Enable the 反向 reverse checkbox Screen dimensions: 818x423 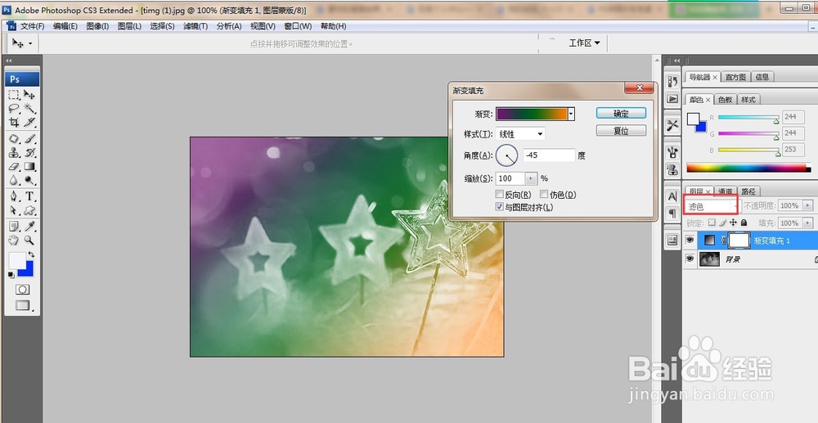coord(500,194)
